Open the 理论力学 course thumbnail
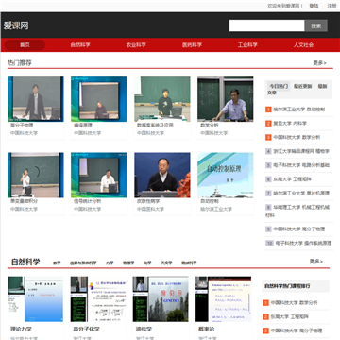The height and width of the screenshot is (340, 340). (x=36, y=299)
